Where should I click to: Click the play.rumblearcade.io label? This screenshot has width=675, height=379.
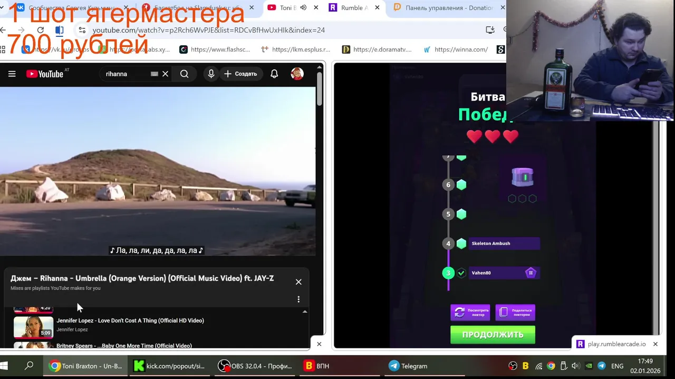[616, 344]
